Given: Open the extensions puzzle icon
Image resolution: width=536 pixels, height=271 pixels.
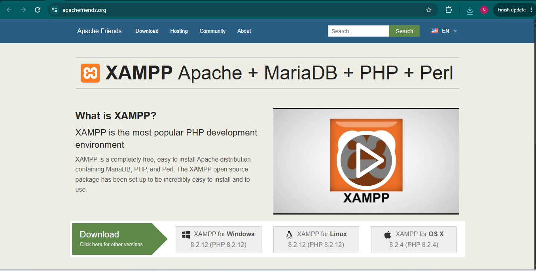Looking at the screenshot, I should [449, 10].
